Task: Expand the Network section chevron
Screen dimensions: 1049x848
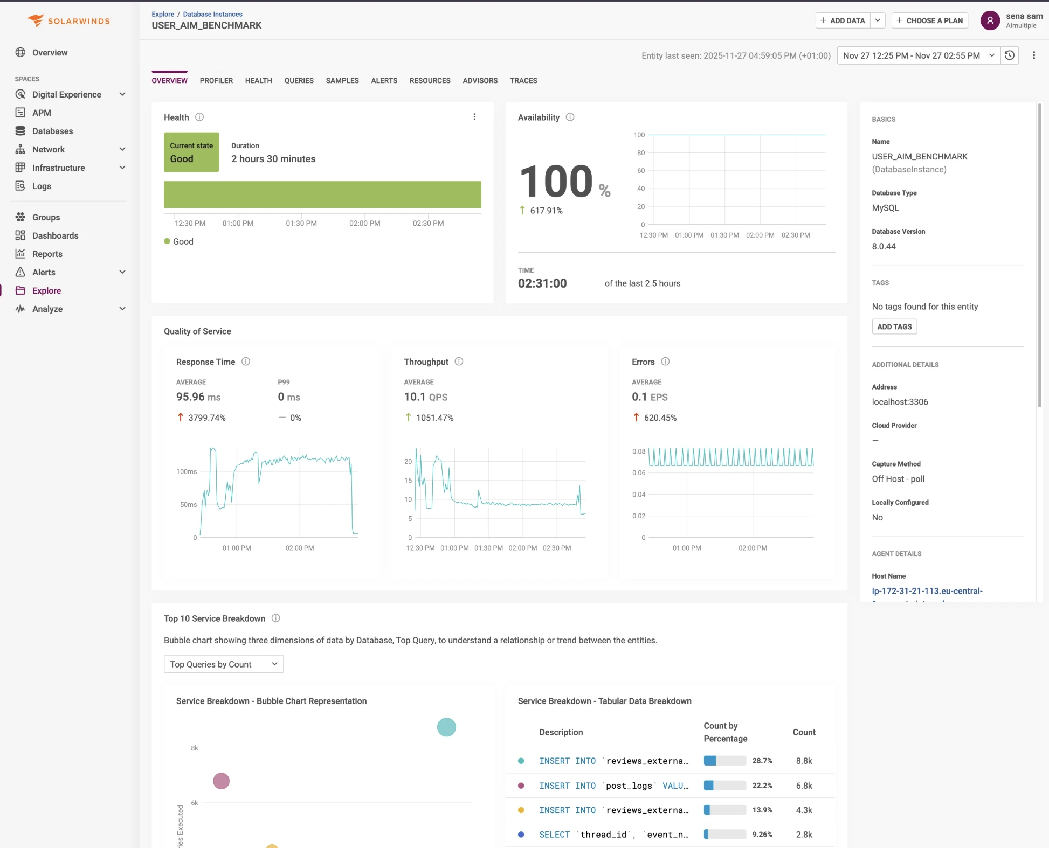Action: [122, 149]
